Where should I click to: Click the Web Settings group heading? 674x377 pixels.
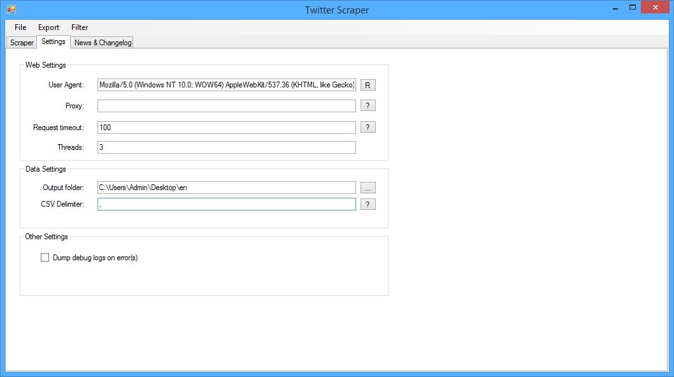[46, 65]
